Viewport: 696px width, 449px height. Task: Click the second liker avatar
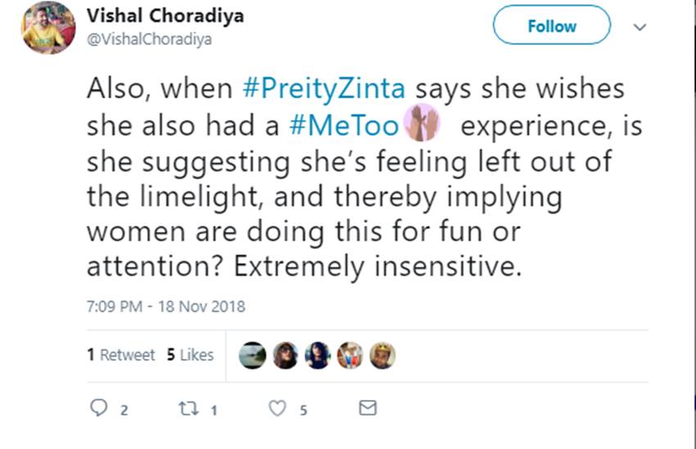click(x=285, y=355)
